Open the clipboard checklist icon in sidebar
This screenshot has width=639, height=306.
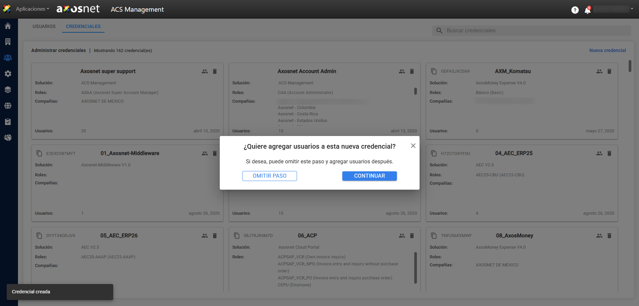click(8, 122)
